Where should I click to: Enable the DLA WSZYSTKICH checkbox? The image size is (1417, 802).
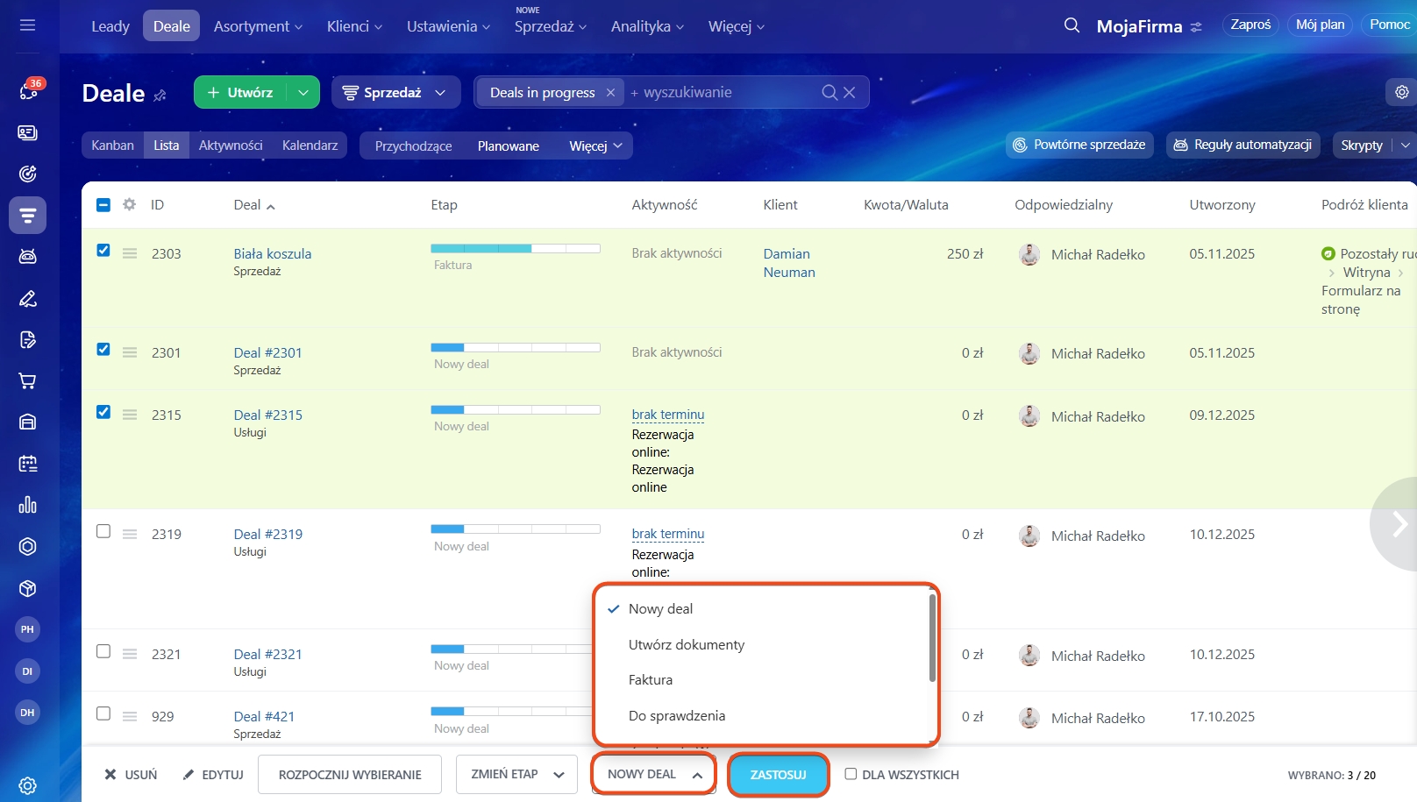point(851,774)
